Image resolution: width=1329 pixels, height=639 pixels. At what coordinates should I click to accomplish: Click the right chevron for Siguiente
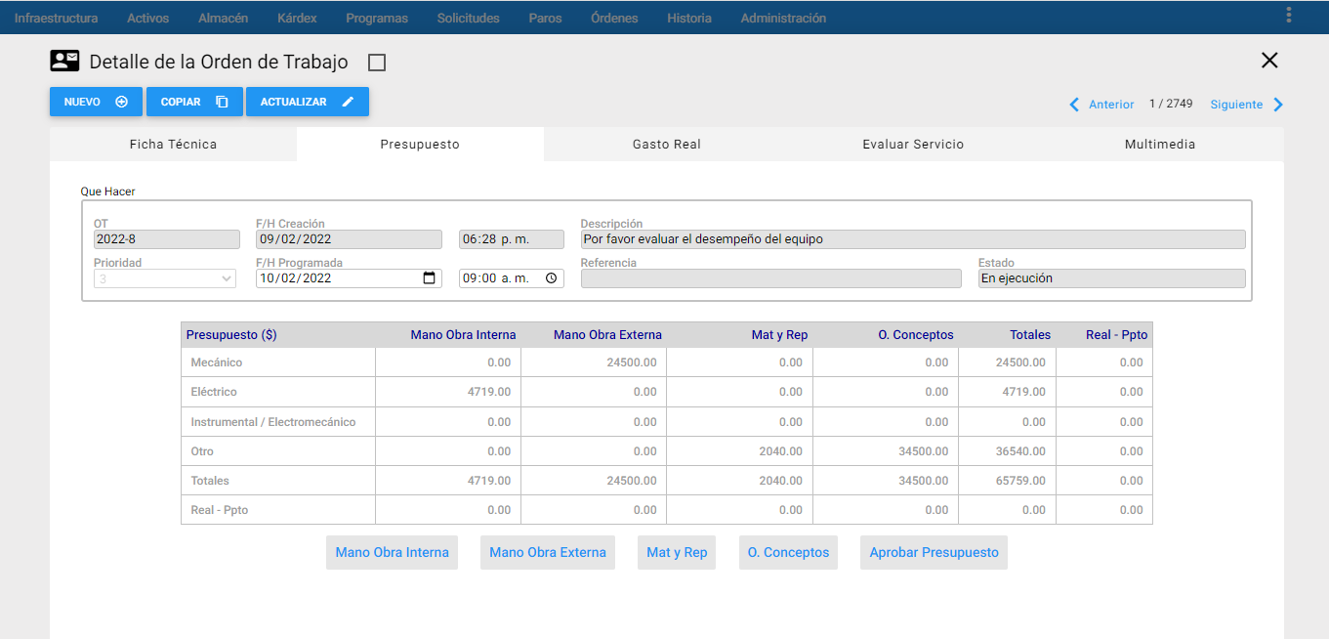(1278, 105)
